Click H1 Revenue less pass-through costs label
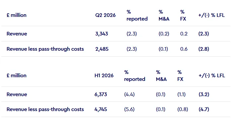Screen dimensions: 234x122 [45, 109]
